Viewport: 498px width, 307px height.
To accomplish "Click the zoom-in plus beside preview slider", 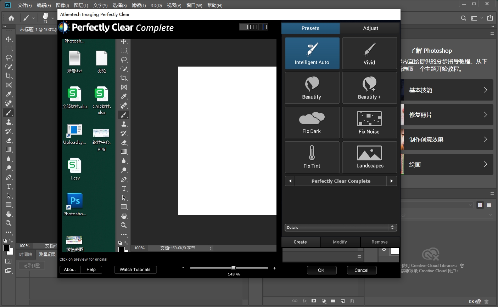I will [275, 268].
